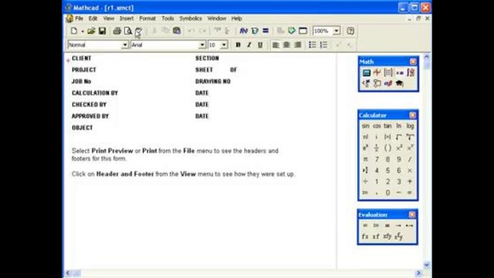This screenshot has height=278, width=494.
Task: Open Calculus toolbar from Math palette
Action: click(x=411, y=73)
